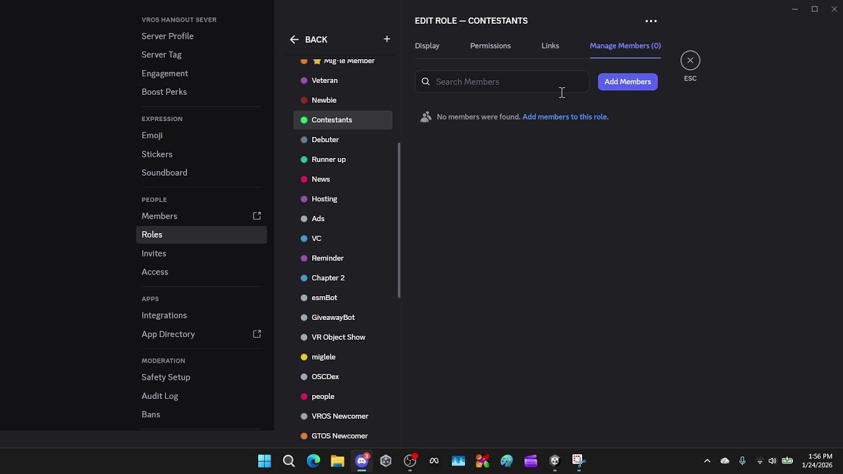Click the microphone icon in system tray
This screenshot has width=843, height=474.
[x=742, y=461]
